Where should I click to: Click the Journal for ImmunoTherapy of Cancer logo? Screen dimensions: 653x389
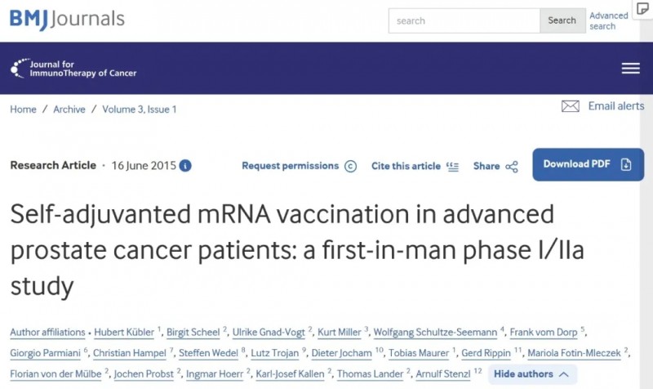(73, 69)
